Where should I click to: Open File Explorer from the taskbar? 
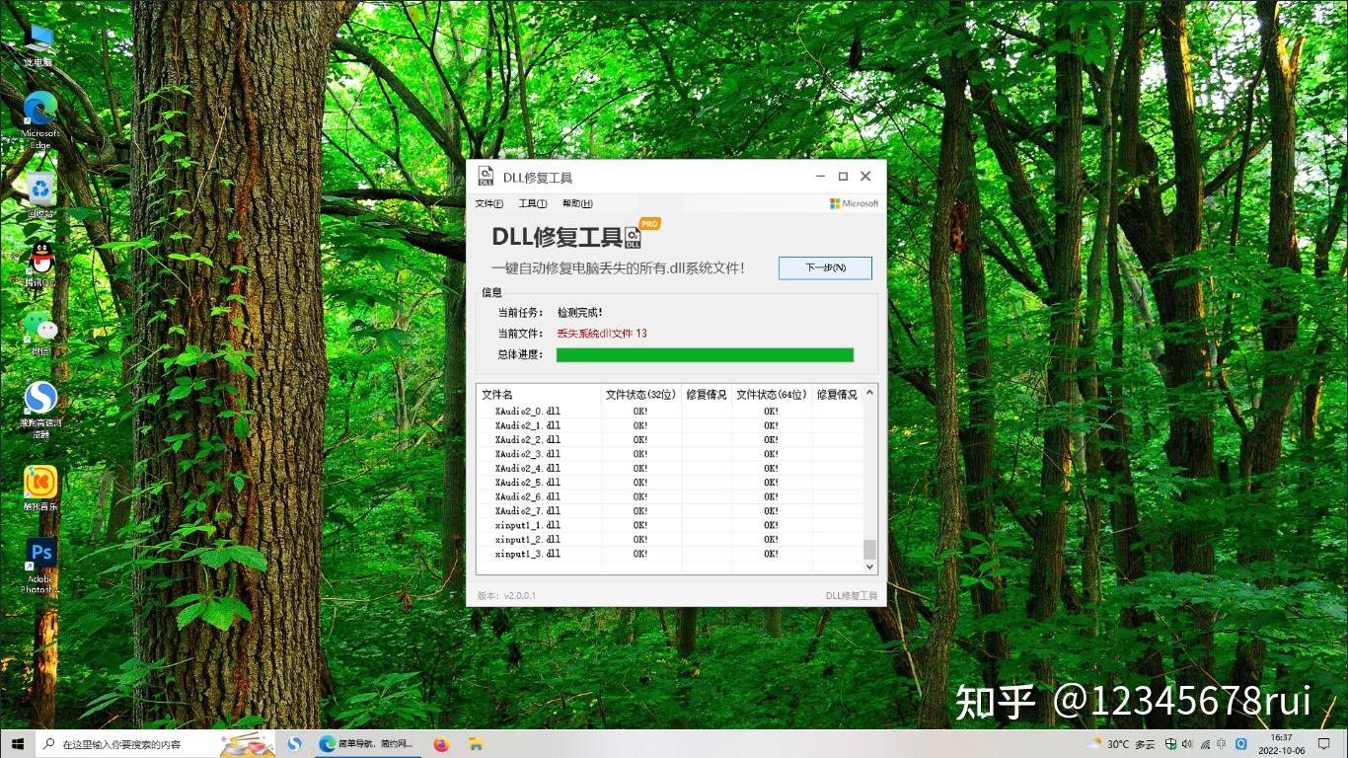tap(476, 743)
